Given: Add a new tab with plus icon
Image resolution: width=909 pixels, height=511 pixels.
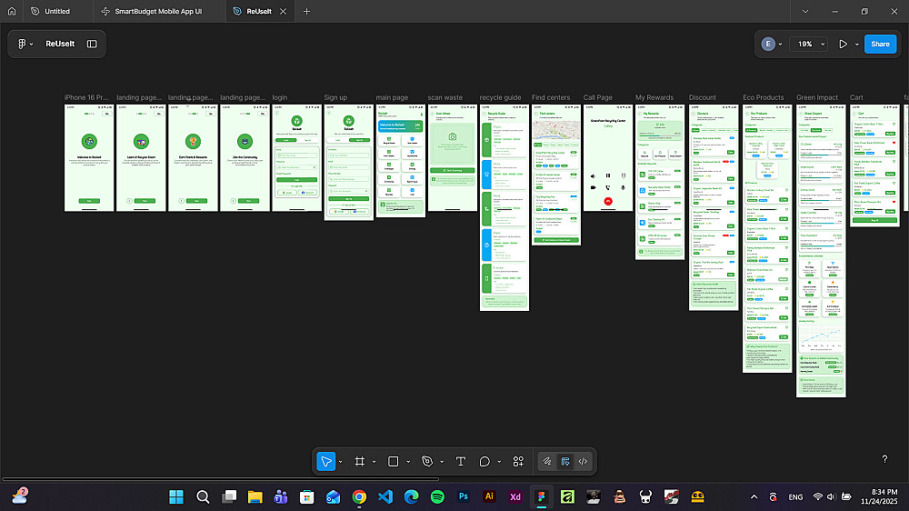Looking at the screenshot, I should 306,11.
